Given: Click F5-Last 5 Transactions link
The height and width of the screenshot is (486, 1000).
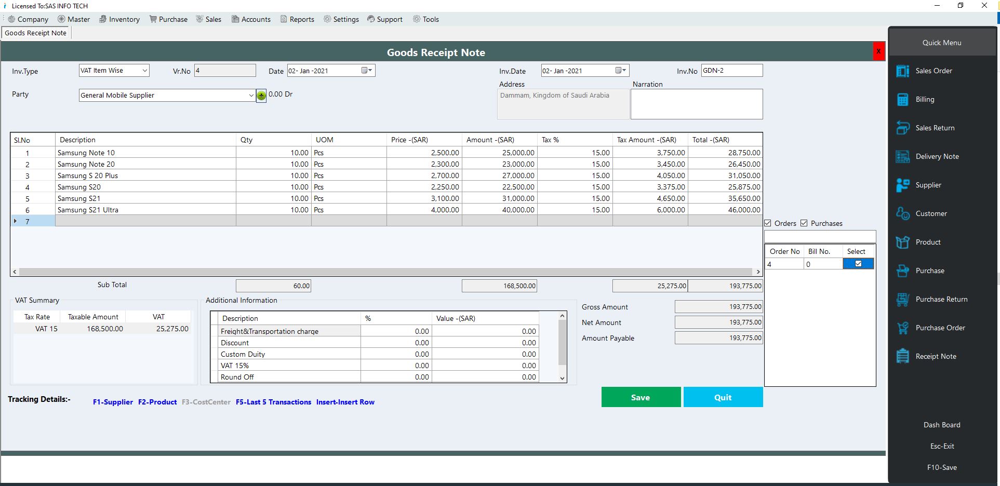Looking at the screenshot, I should coord(273,402).
